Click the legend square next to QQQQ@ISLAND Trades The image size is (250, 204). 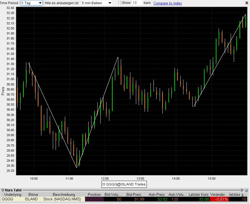(104, 184)
